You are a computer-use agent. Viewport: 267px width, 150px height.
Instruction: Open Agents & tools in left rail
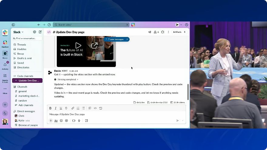(x=5, y=78)
